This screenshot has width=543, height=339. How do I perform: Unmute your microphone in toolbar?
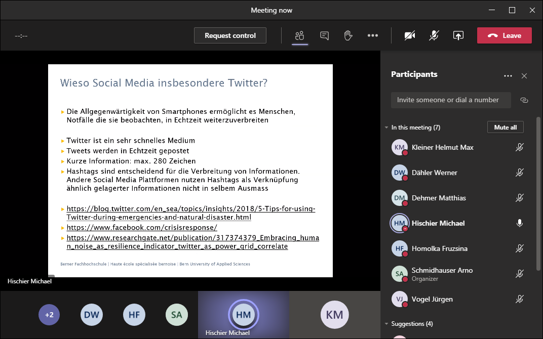(434, 35)
